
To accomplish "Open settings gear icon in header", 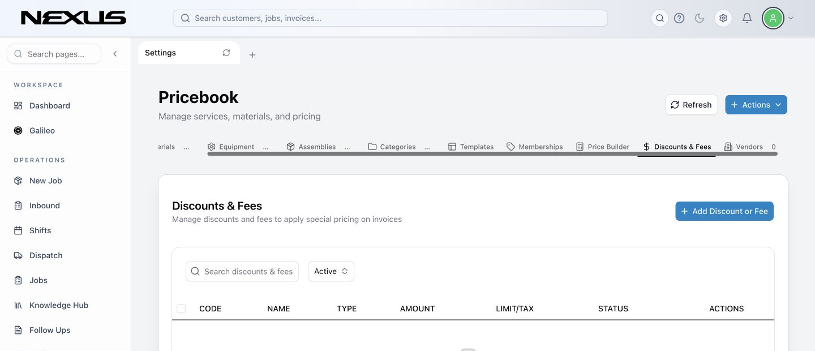I will [723, 18].
